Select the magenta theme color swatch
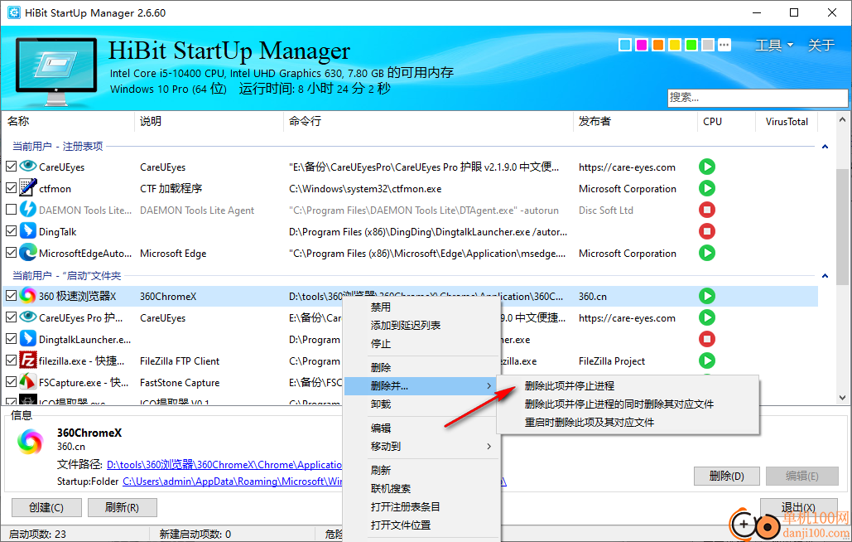This screenshot has height=542, width=852. pyautogui.click(x=642, y=45)
